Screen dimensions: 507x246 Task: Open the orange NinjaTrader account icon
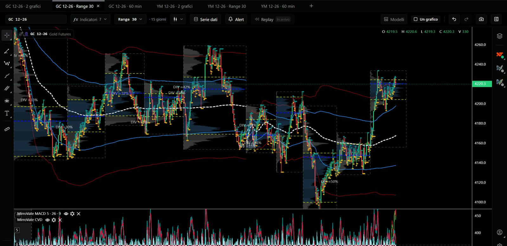coord(500,55)
